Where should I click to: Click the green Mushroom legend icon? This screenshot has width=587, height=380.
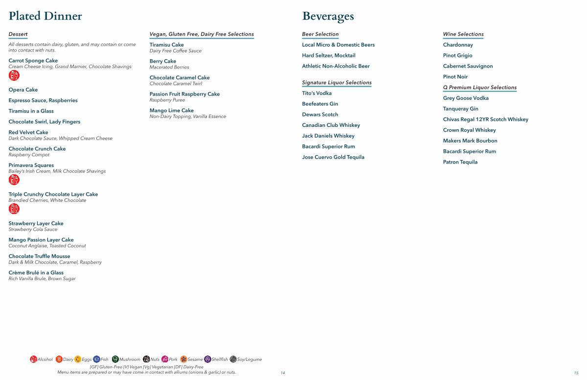coord(115,359)
